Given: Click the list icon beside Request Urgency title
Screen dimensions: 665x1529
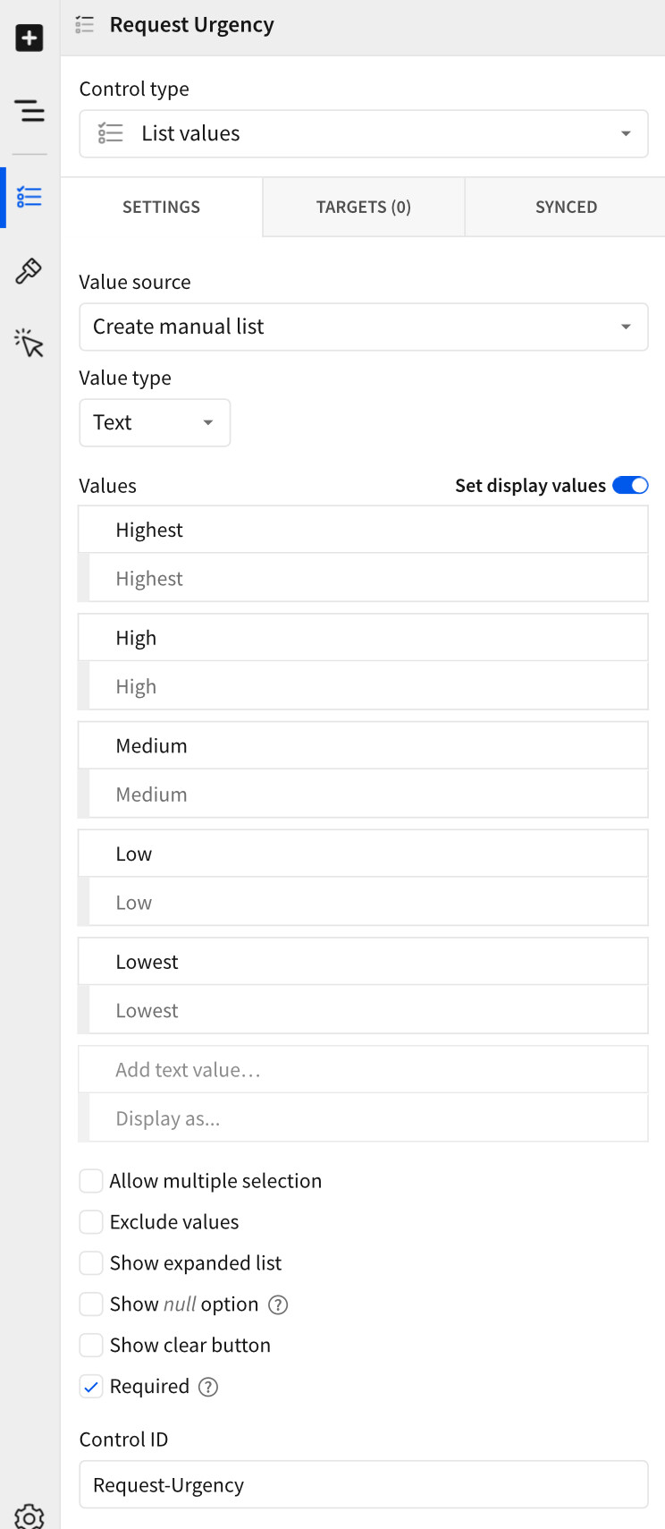Looking at the screenshot, I should pos(84,25).
